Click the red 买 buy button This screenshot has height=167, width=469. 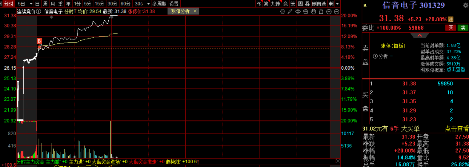(451, 28)
